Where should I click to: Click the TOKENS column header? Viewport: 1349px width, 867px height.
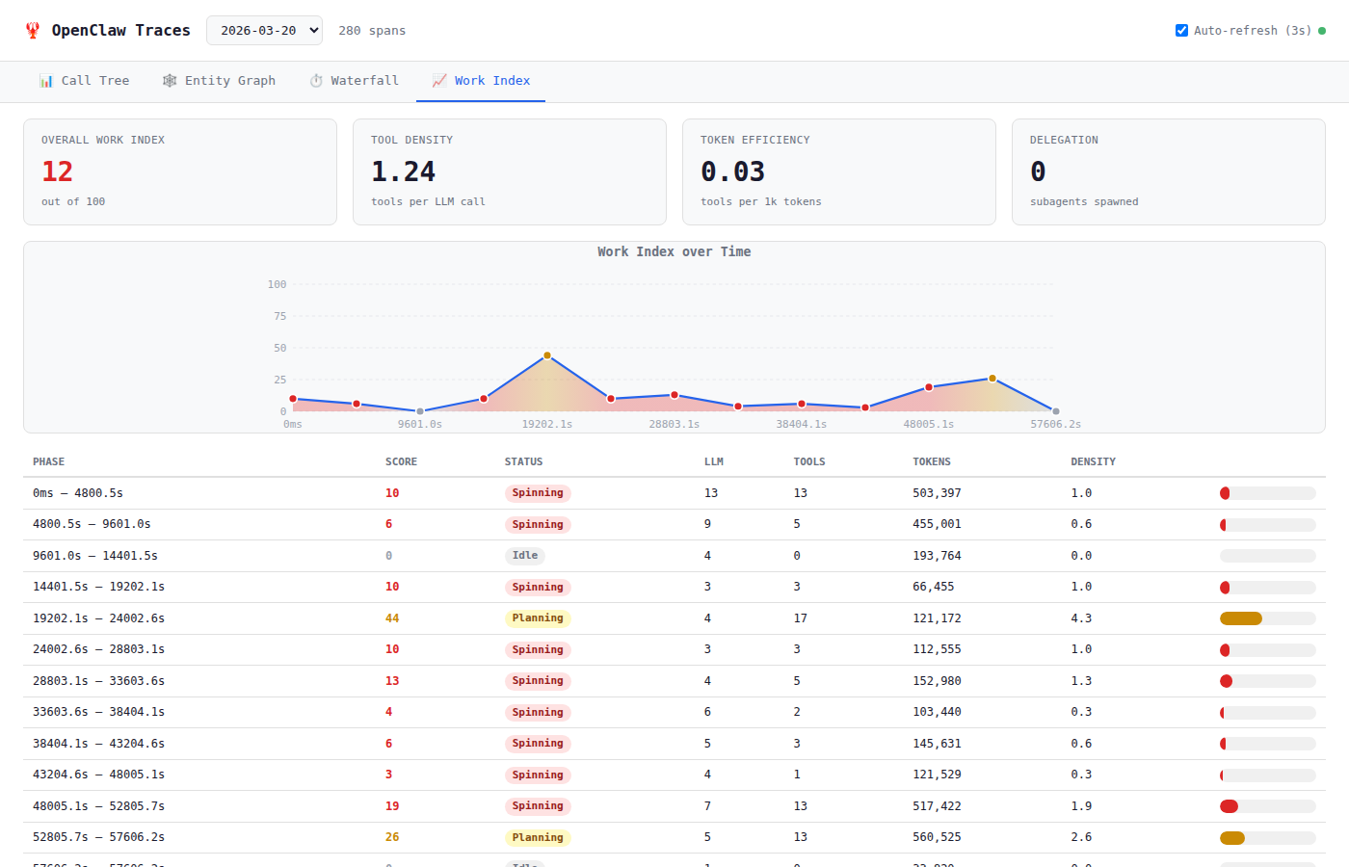point(931,462)
